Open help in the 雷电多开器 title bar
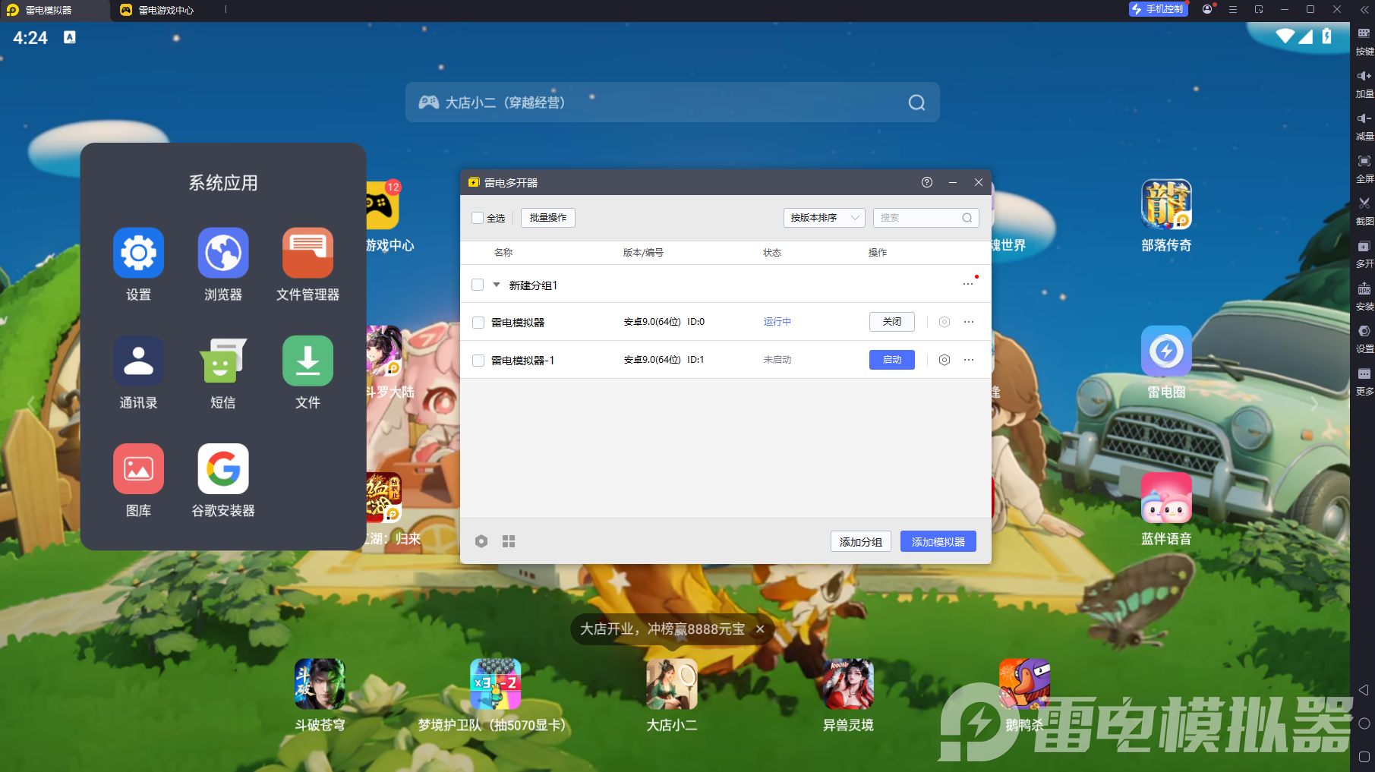Viewport: 1375px width, 772px height. point(927,182)
